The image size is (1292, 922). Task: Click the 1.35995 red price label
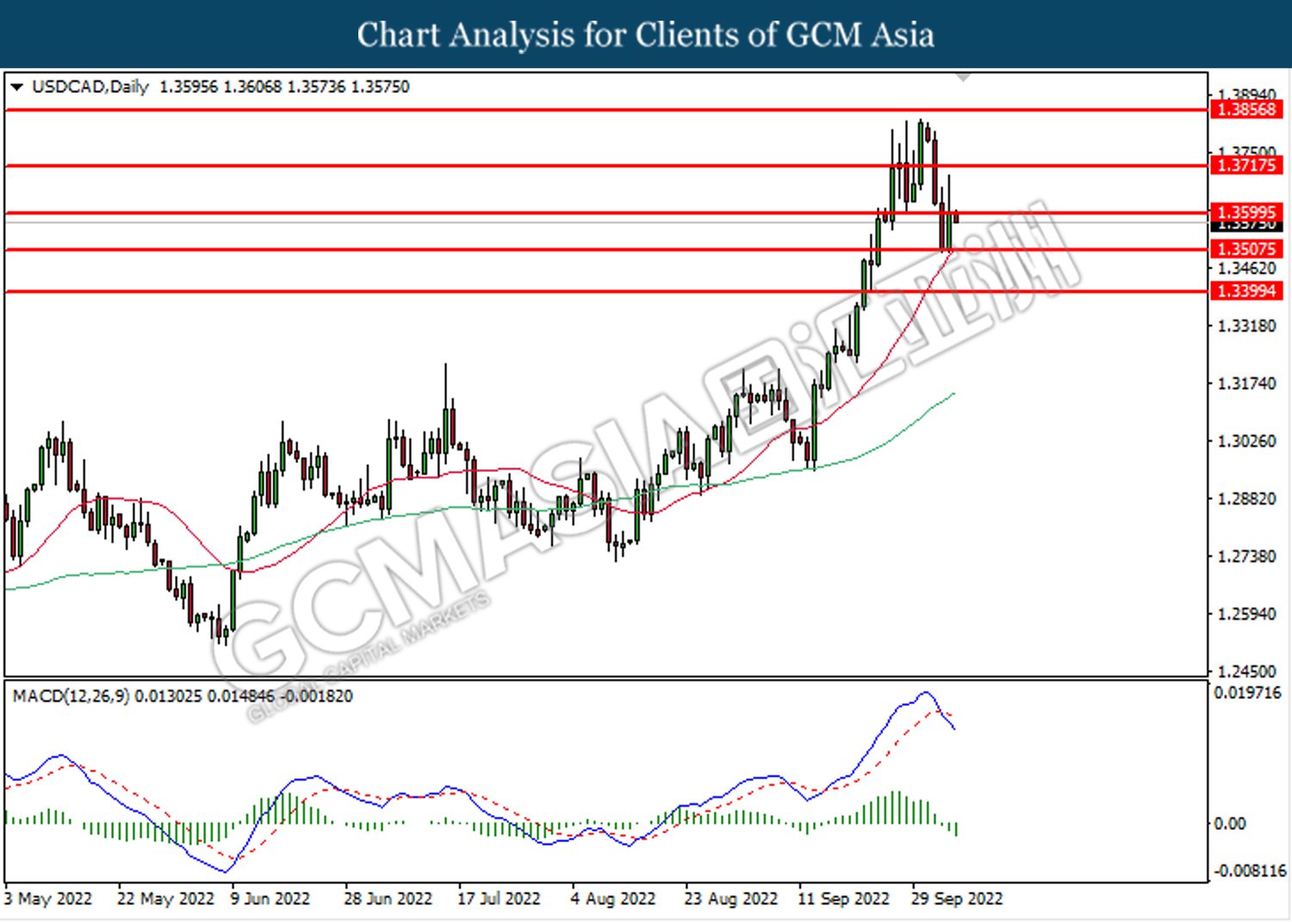(x=1246, y=212)
